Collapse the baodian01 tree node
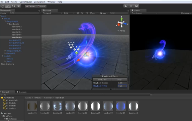 pos(8,24)
